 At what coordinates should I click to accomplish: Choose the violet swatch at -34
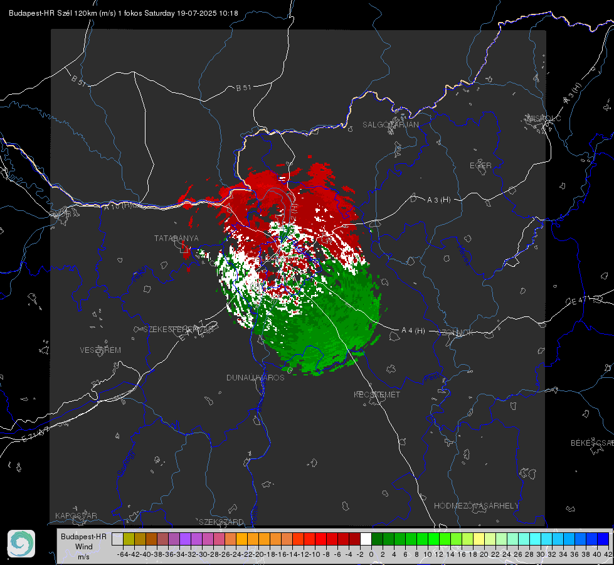pos(185,539)
